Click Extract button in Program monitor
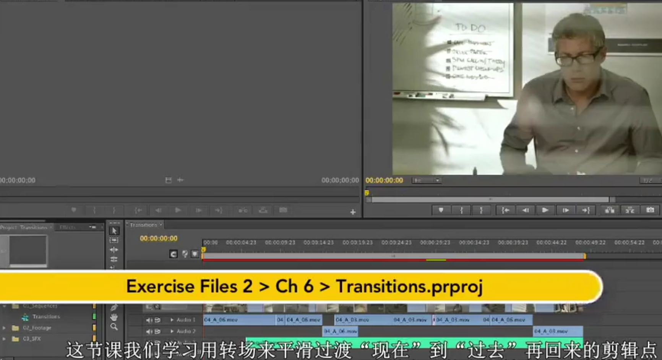The image size is (662, 360). (x=630, y=210)
